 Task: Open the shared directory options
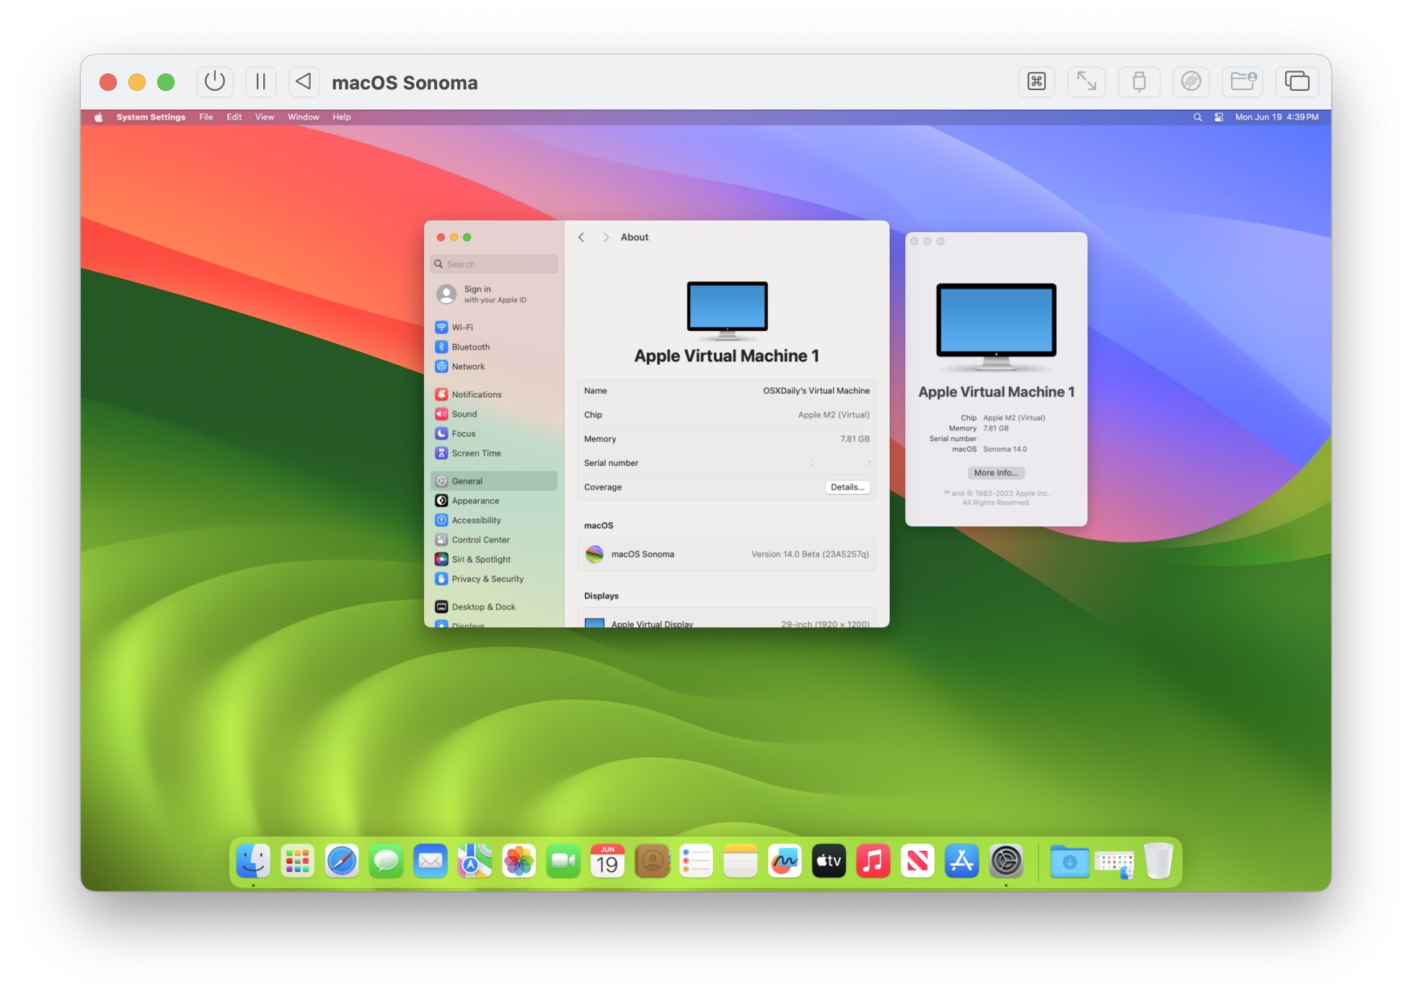click(1243, 81)
